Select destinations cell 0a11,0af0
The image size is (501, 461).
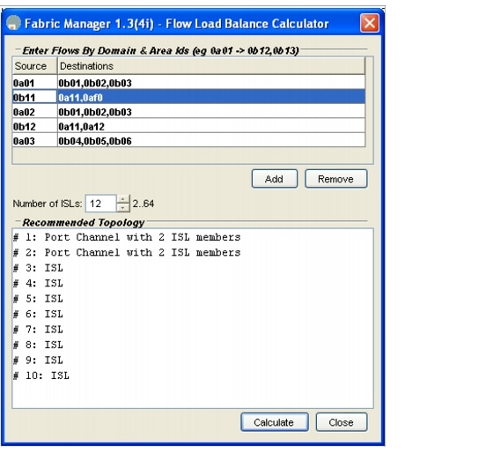pyautogui.click(x=211, y=97)
